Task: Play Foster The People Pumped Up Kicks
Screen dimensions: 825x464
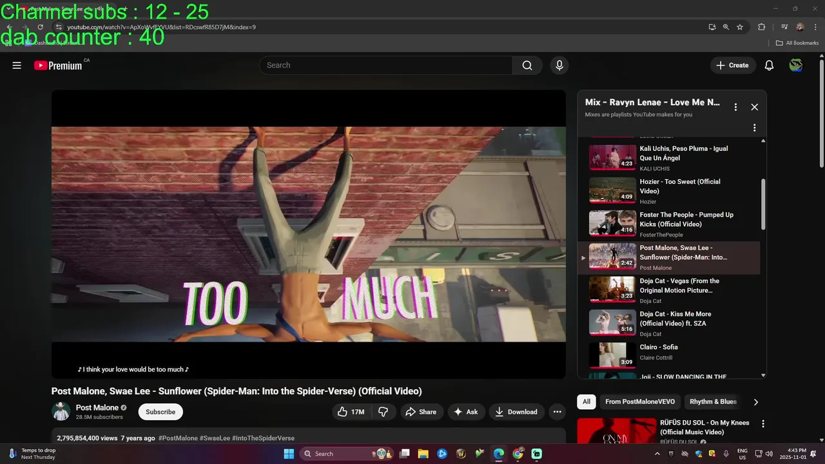Action: [668, 224]
